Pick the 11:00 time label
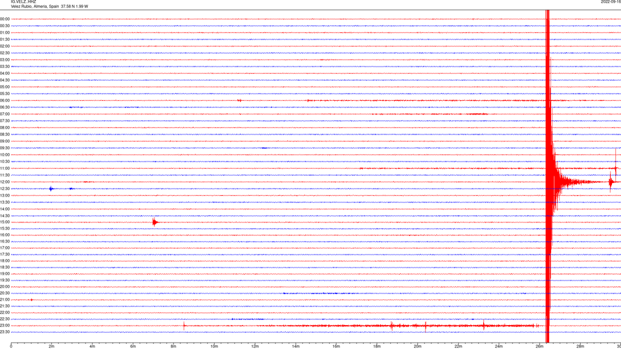Viewport: 621px width, 349px height. click(x=5, y=168)
